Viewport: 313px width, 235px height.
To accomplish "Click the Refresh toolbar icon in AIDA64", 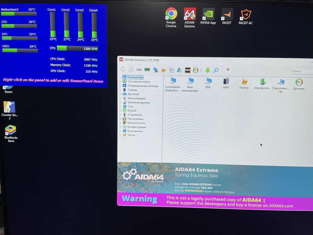I will (x=123, y=69).
